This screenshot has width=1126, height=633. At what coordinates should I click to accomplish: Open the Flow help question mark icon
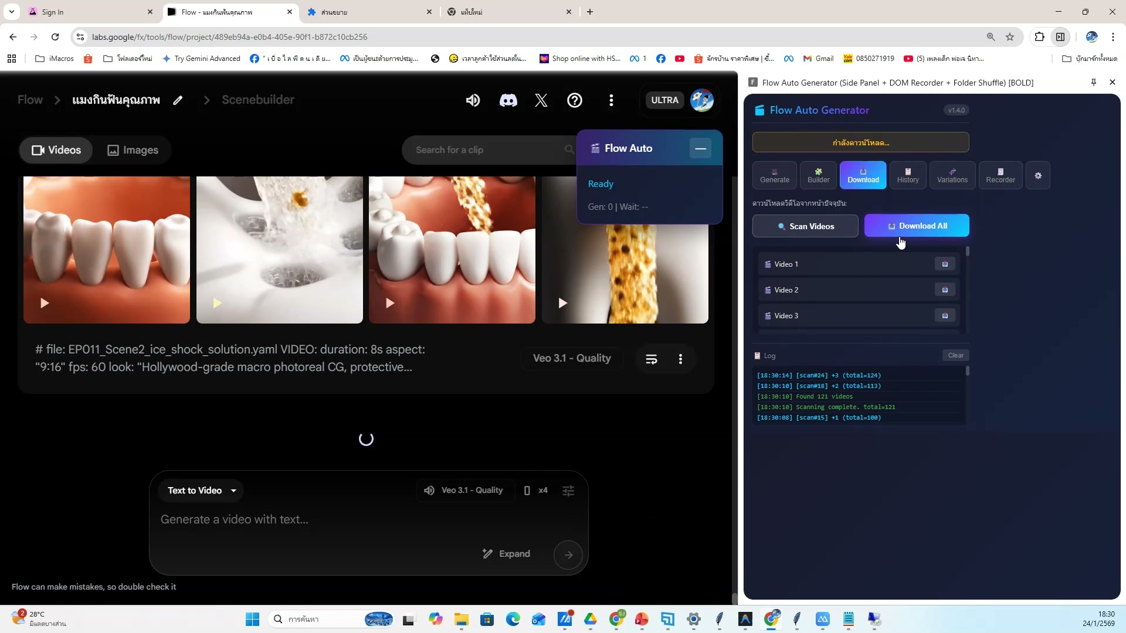(575, 100)
